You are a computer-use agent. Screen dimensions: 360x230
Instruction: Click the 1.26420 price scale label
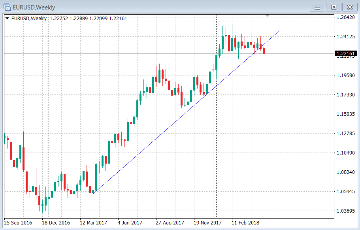[345, 17]
